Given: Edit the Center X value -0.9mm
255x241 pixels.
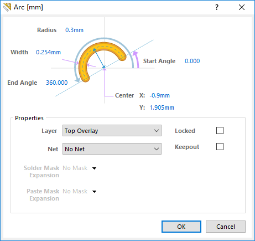Looking at the screenshot, I should point(160,95).
